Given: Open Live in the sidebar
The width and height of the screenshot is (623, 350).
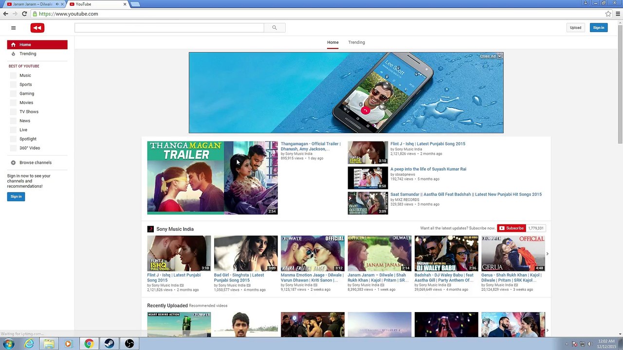Looking at the screenshot, I should (x=23, y=130).
